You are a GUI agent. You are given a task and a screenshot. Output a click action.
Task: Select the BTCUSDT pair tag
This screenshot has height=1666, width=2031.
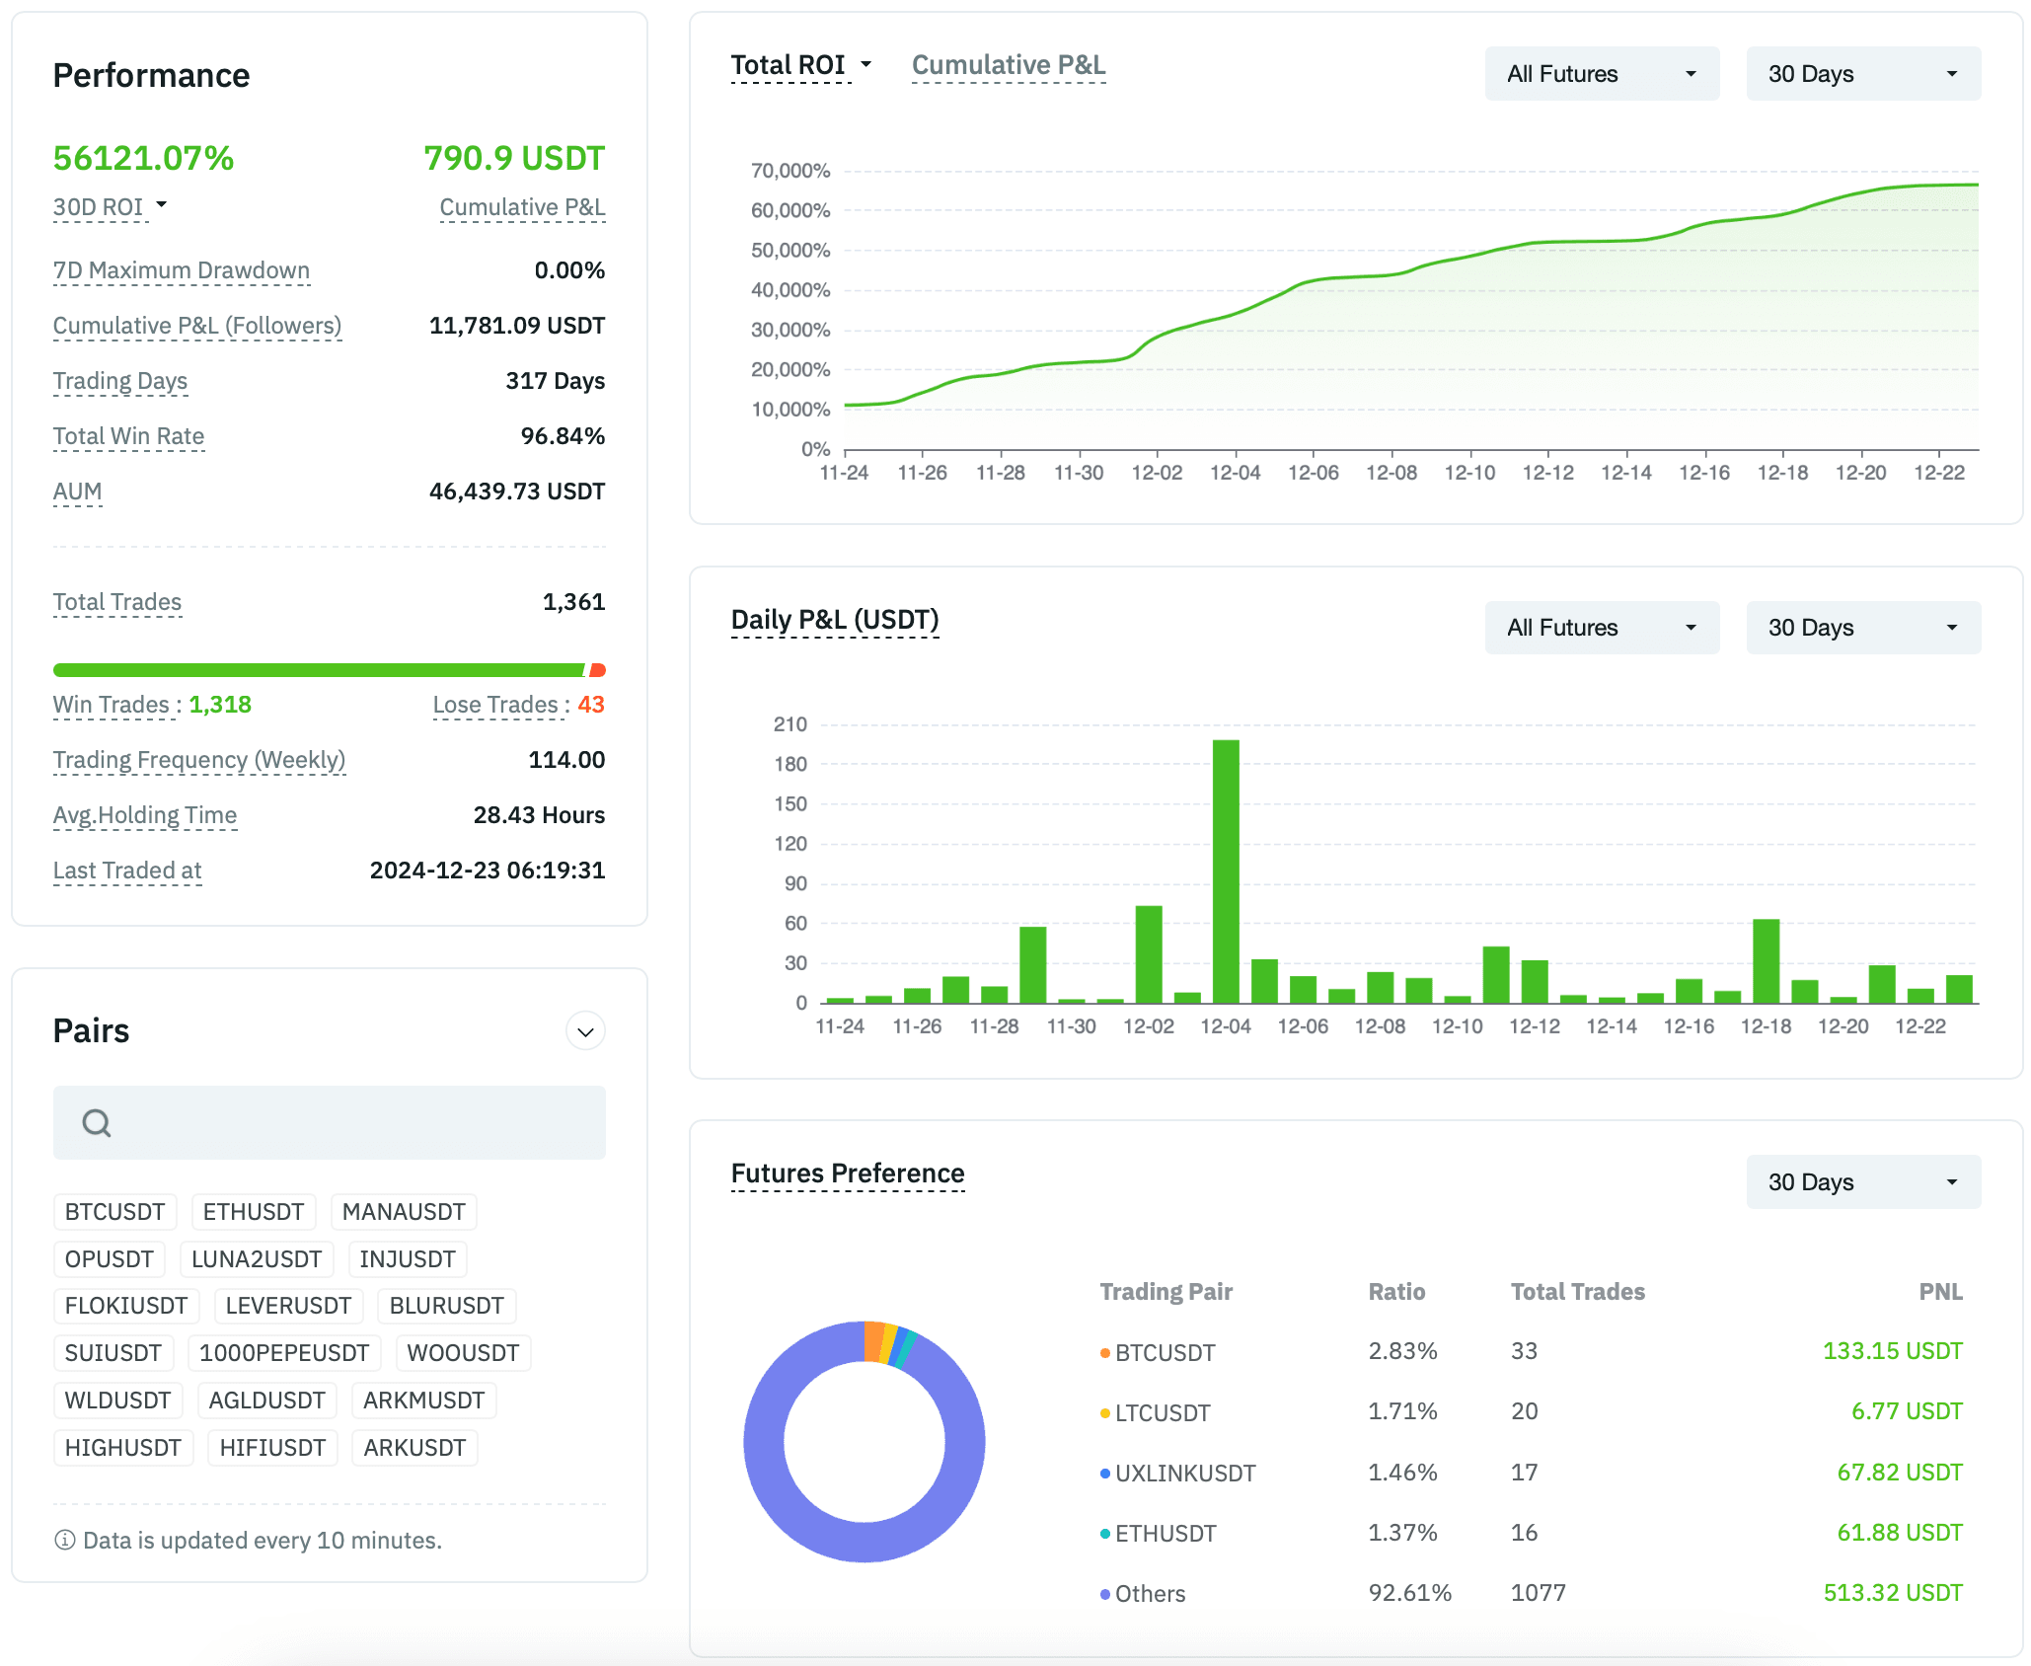[114, 1212]
